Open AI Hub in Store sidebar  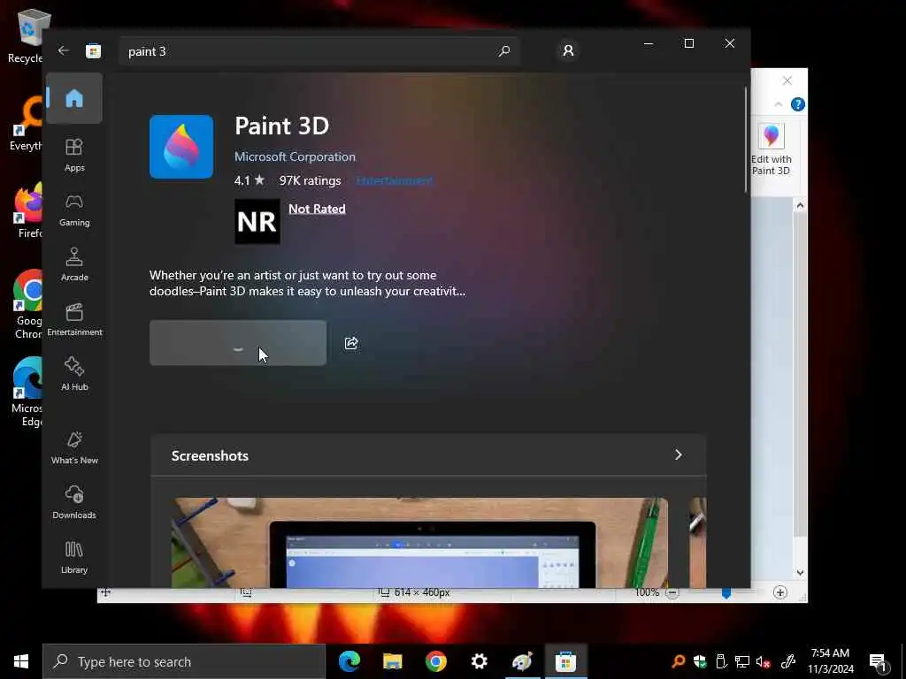pyautogui.click(x=74, y=374)
